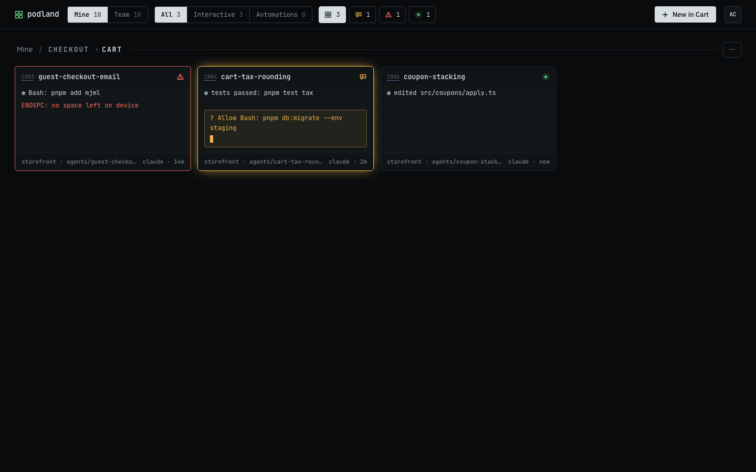Toggle the error warning filter showing 1
This screenshot has width=756, height=472.
(392, 15)
